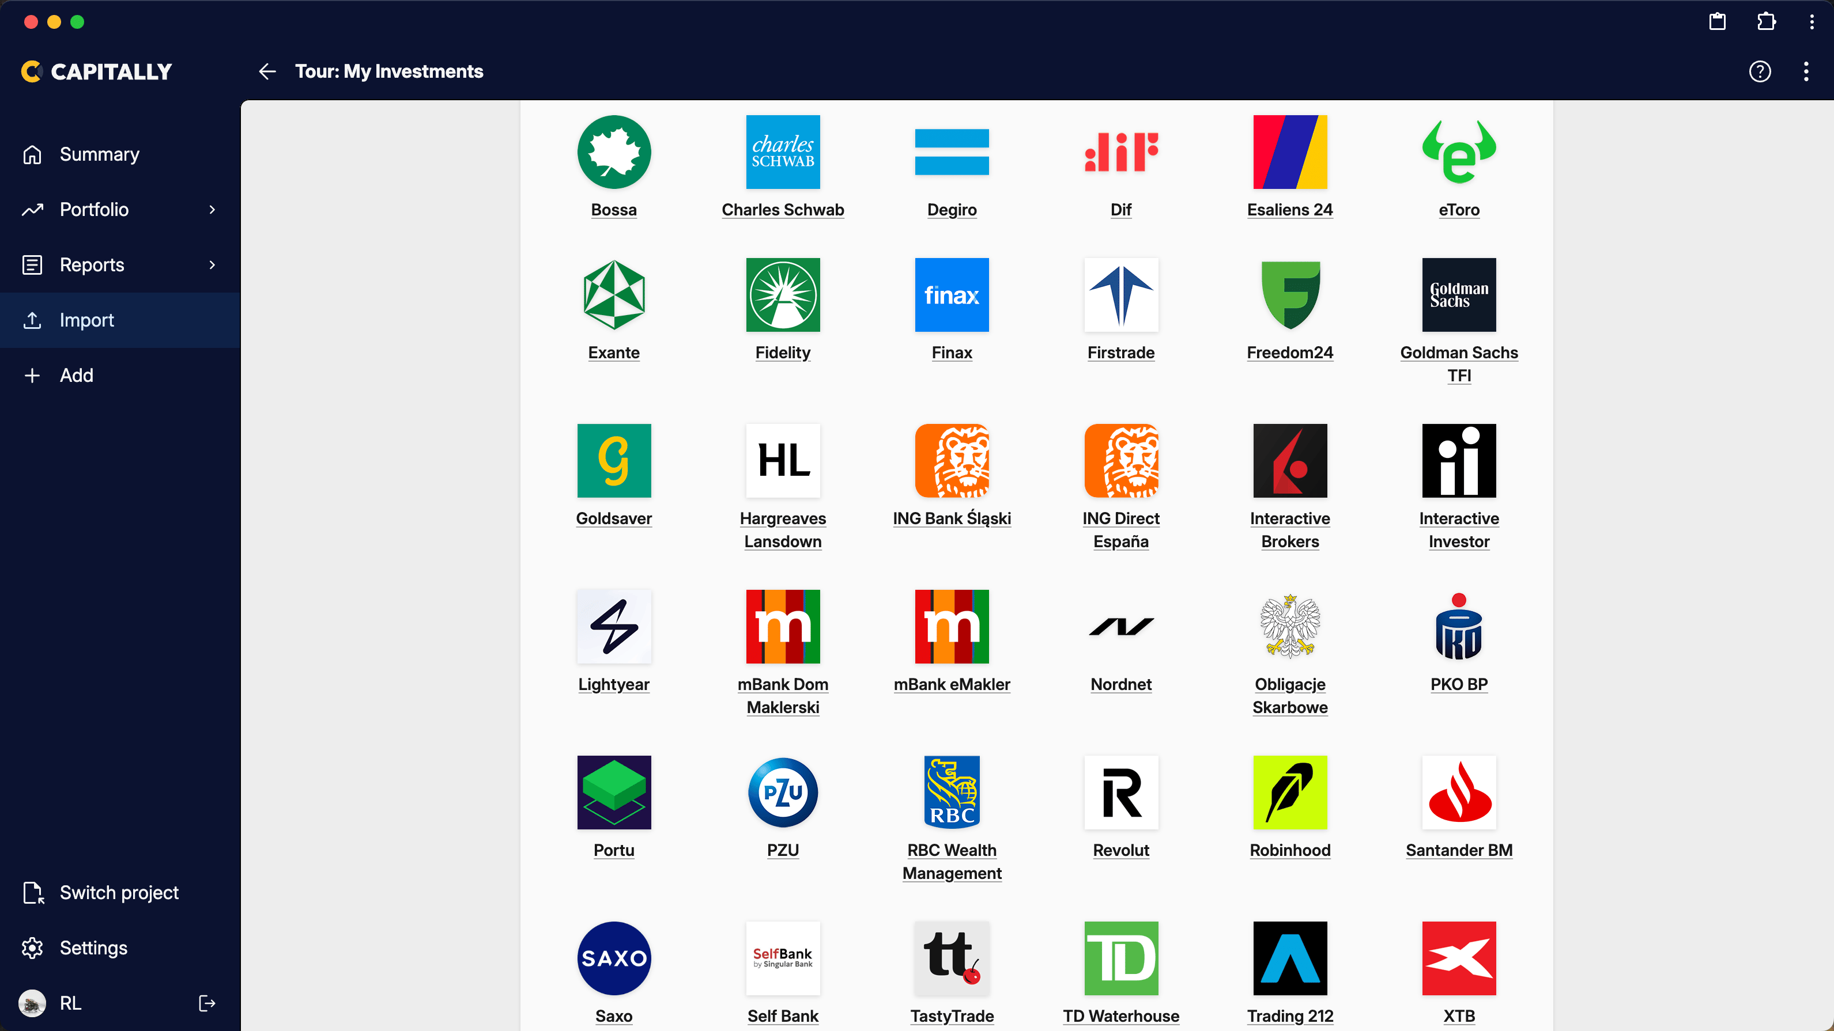This screenshot has height=1031, width=1834.
Task: Click the TastyTrade tt logo
Action: click(952, 958)
